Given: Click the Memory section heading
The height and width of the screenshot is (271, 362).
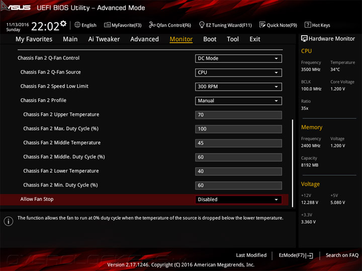Looking at the screenshot, I should 312,127.
